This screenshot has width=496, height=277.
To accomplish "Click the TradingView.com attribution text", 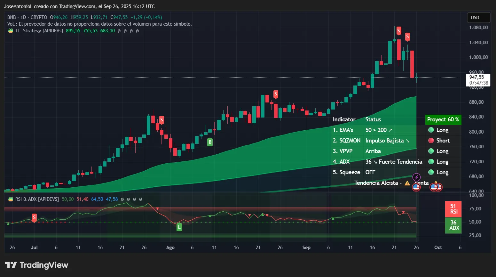I will click(77, 6).
